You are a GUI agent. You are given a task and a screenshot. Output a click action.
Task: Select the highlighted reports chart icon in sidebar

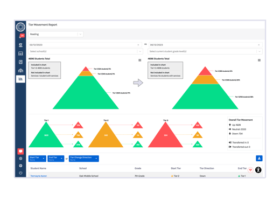[x=20, y=79]
